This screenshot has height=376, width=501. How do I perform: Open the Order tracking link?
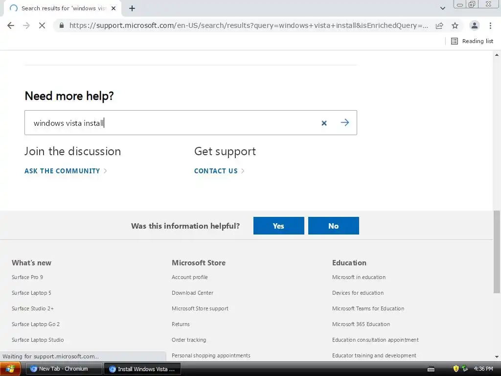189,340
